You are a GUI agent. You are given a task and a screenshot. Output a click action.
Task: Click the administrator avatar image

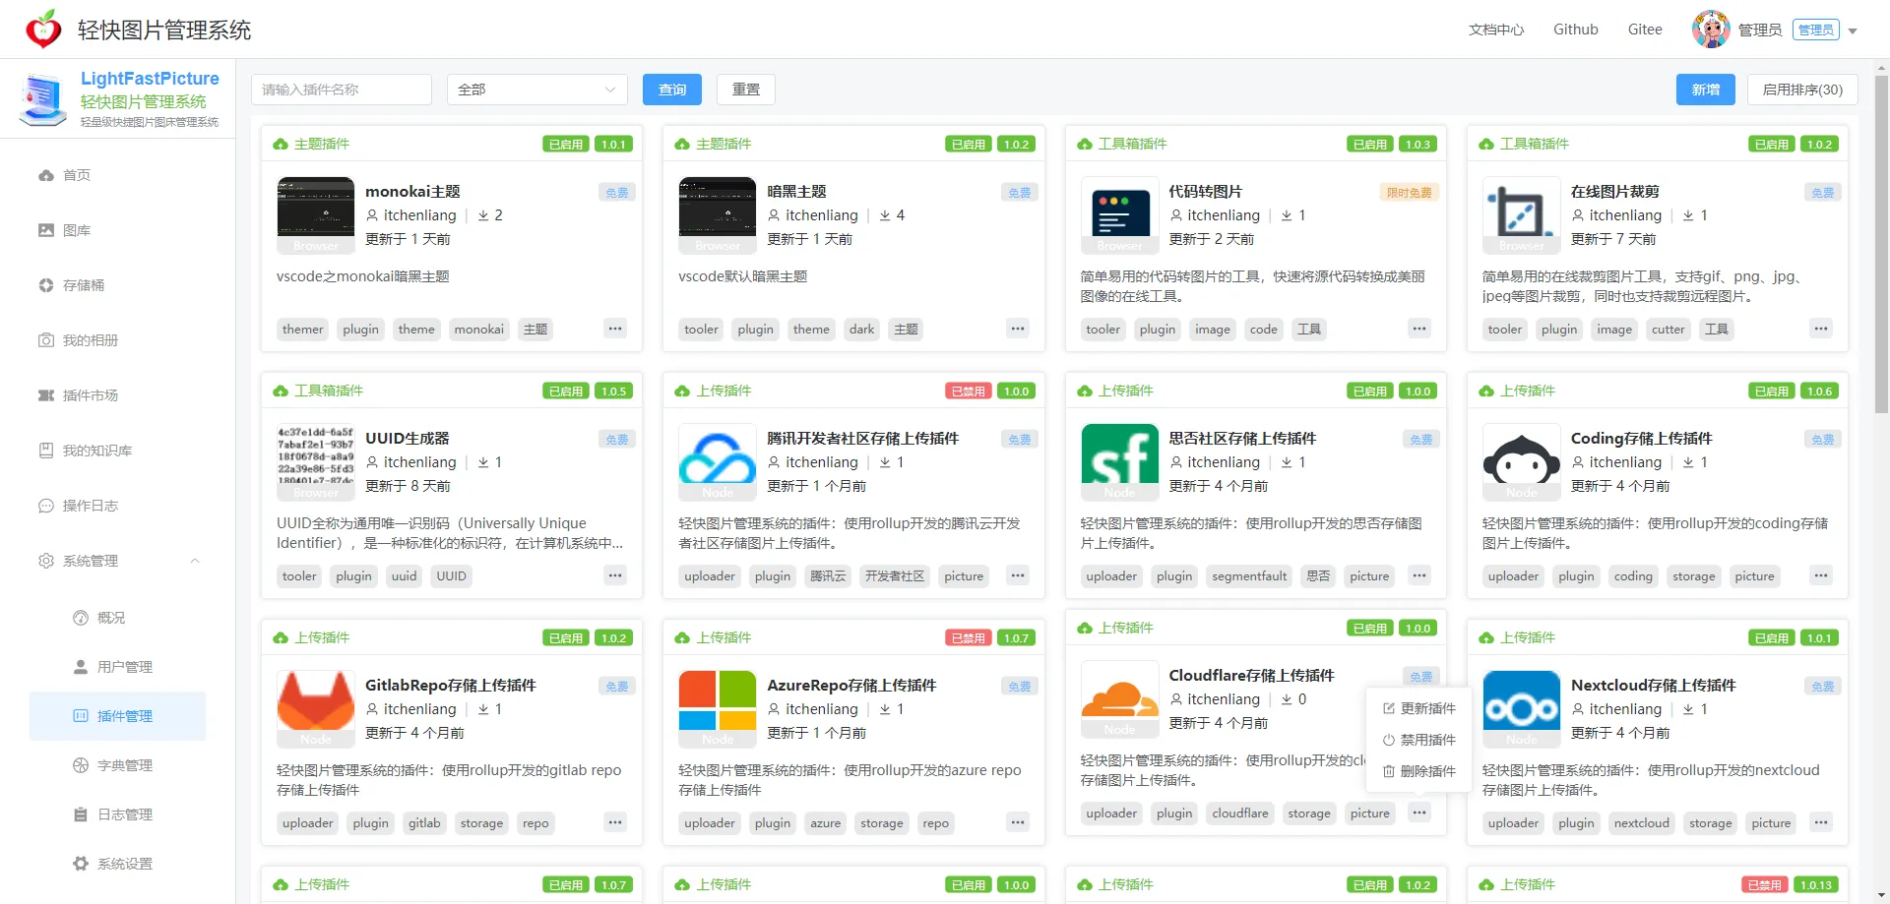click(x=1711, y=30)
